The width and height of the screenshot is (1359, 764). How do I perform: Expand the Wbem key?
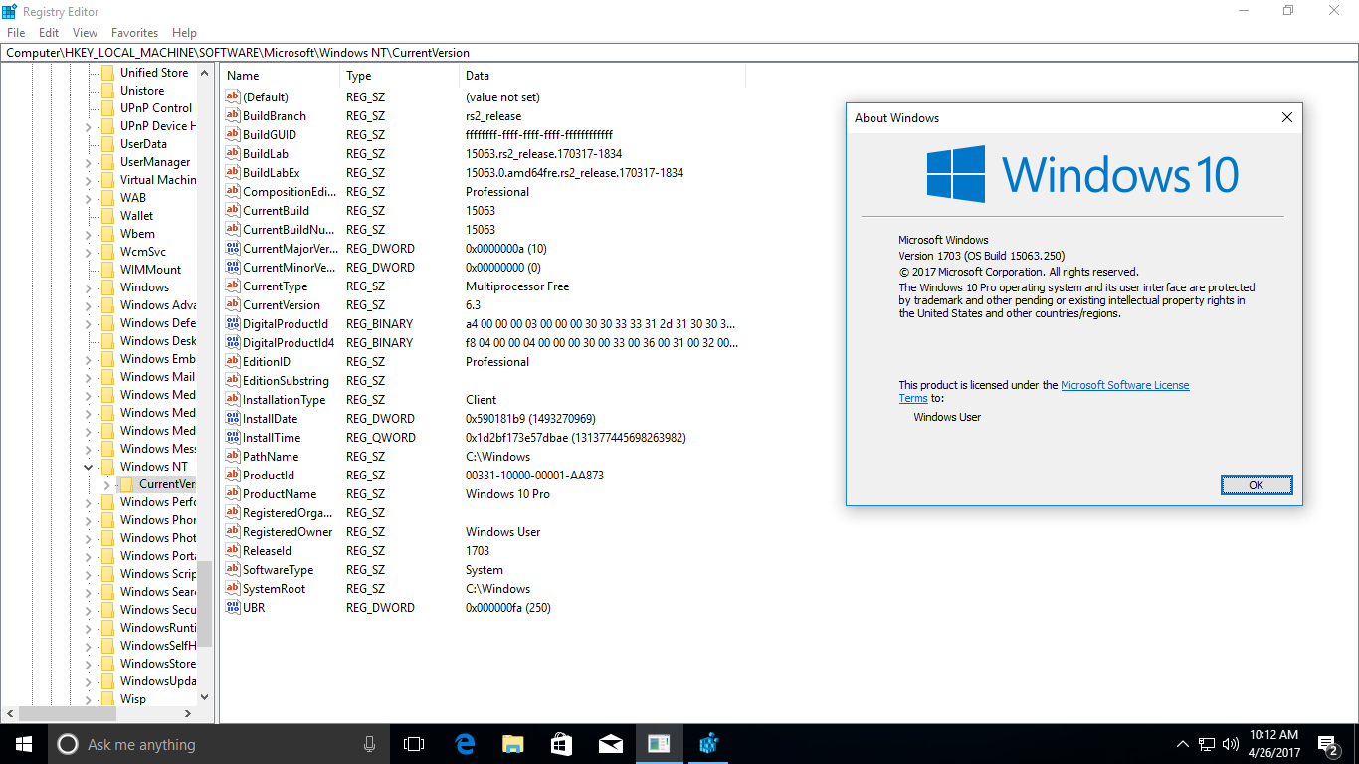(x=88, y=234)
